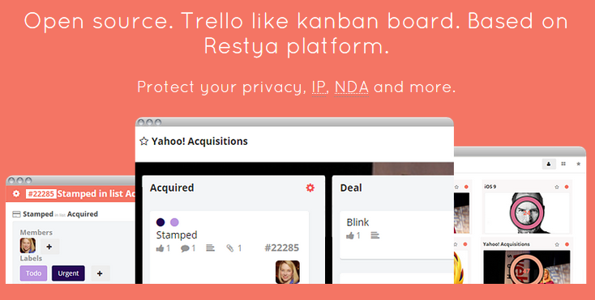Click the thumbs-up icon on Stamped card

161,248
